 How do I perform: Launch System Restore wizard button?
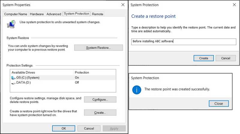point(98,48)
